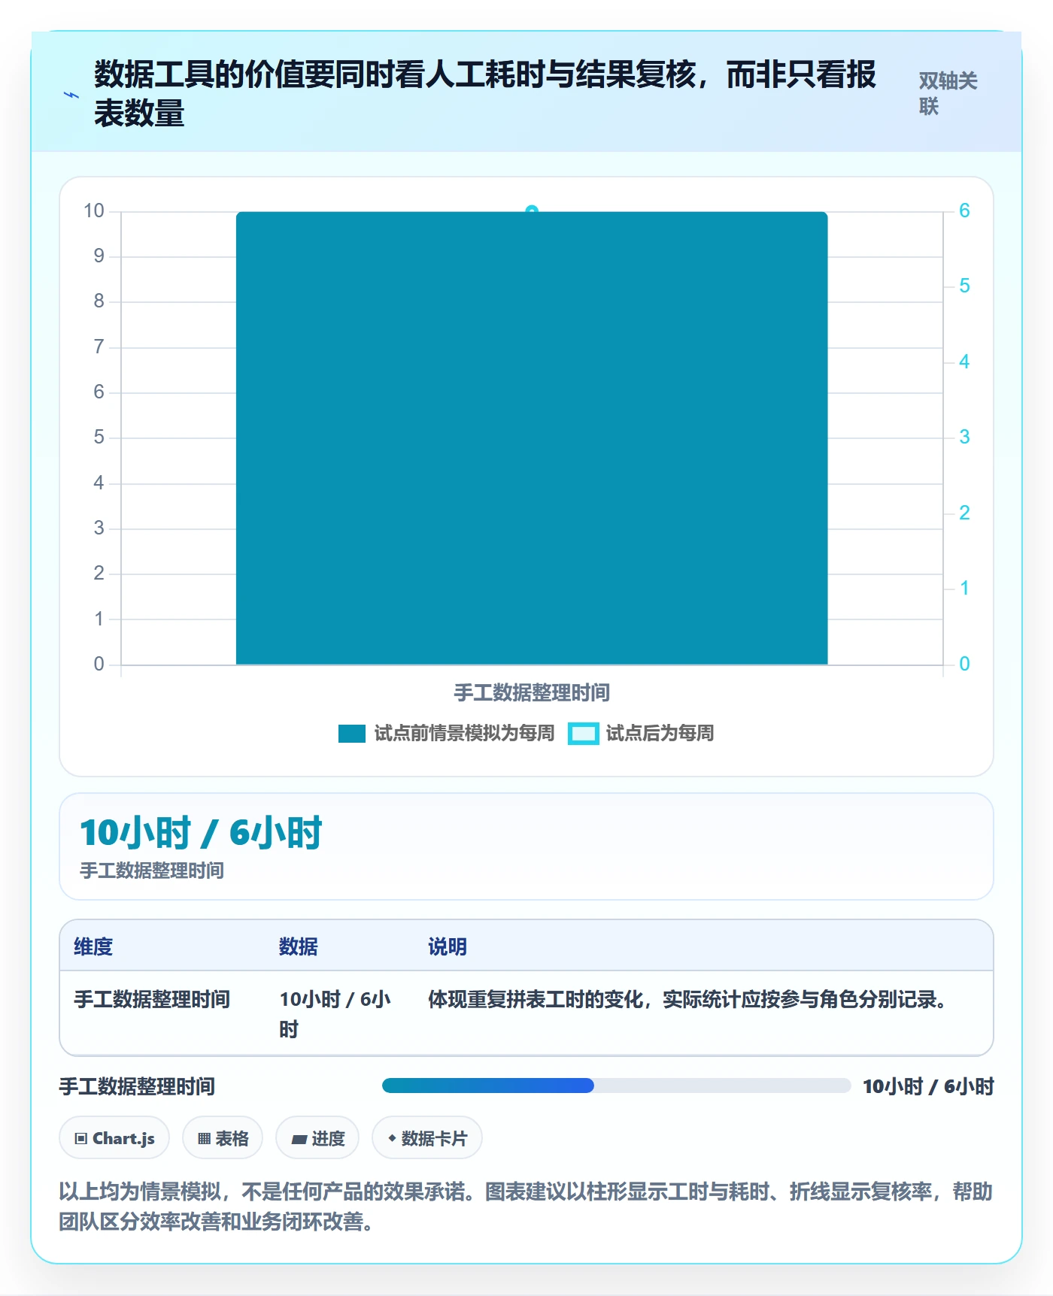Click the main title 数据工具的价值
Screen dimensions: 1053x1296
point(485,94)
